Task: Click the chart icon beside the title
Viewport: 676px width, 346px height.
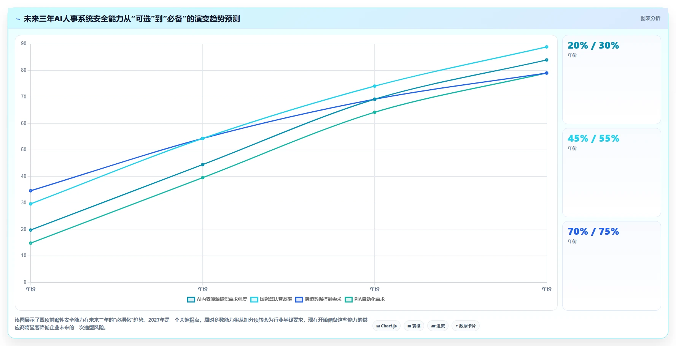Action: pyautogui.click(x=18, y=19)
